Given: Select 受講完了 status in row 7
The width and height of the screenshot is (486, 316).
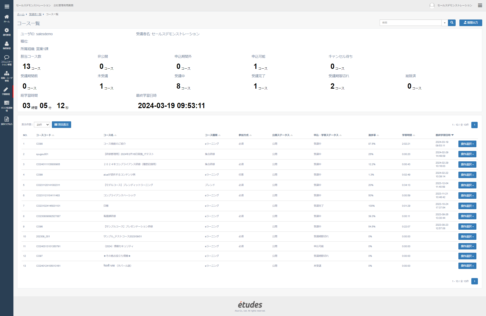Looking at the screenshot, I should (318, 206).
